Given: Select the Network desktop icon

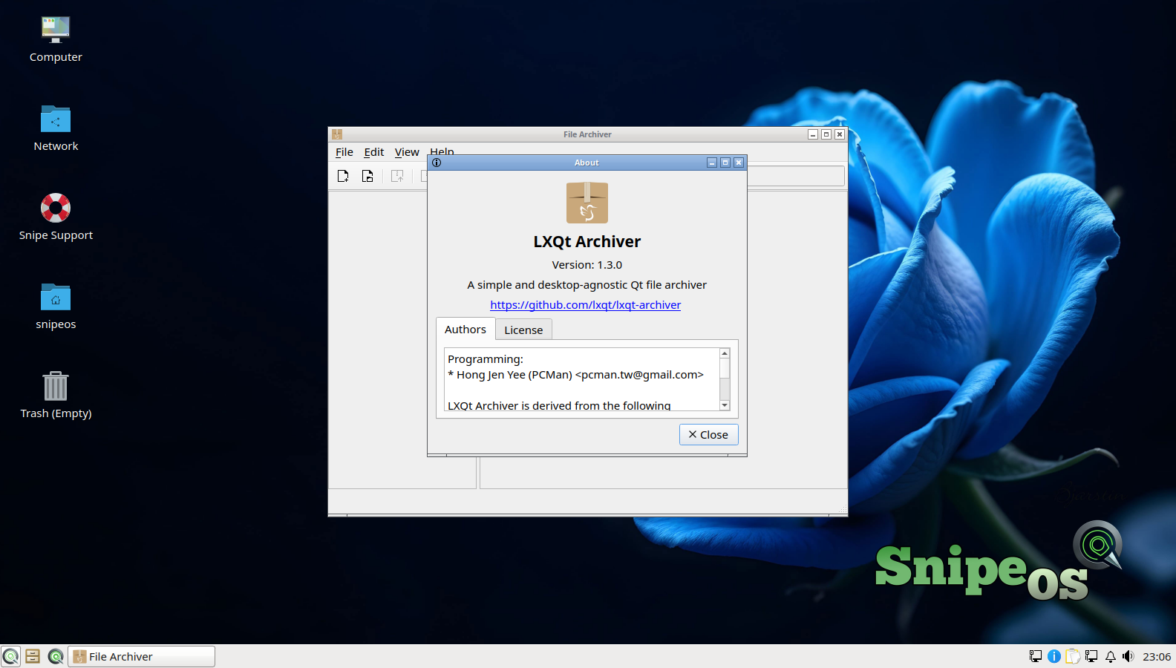Looking at the screenshot, I should (56, 128).
